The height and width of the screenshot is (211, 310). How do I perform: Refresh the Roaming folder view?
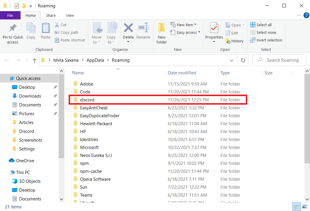coord(243,60)
